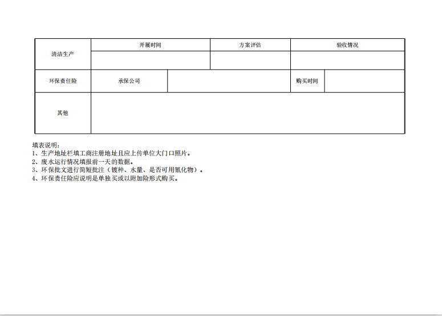Viewport: 442px width, 316px height.
Task: Click the large blank cell beside 其他
Action: point(248,113)
